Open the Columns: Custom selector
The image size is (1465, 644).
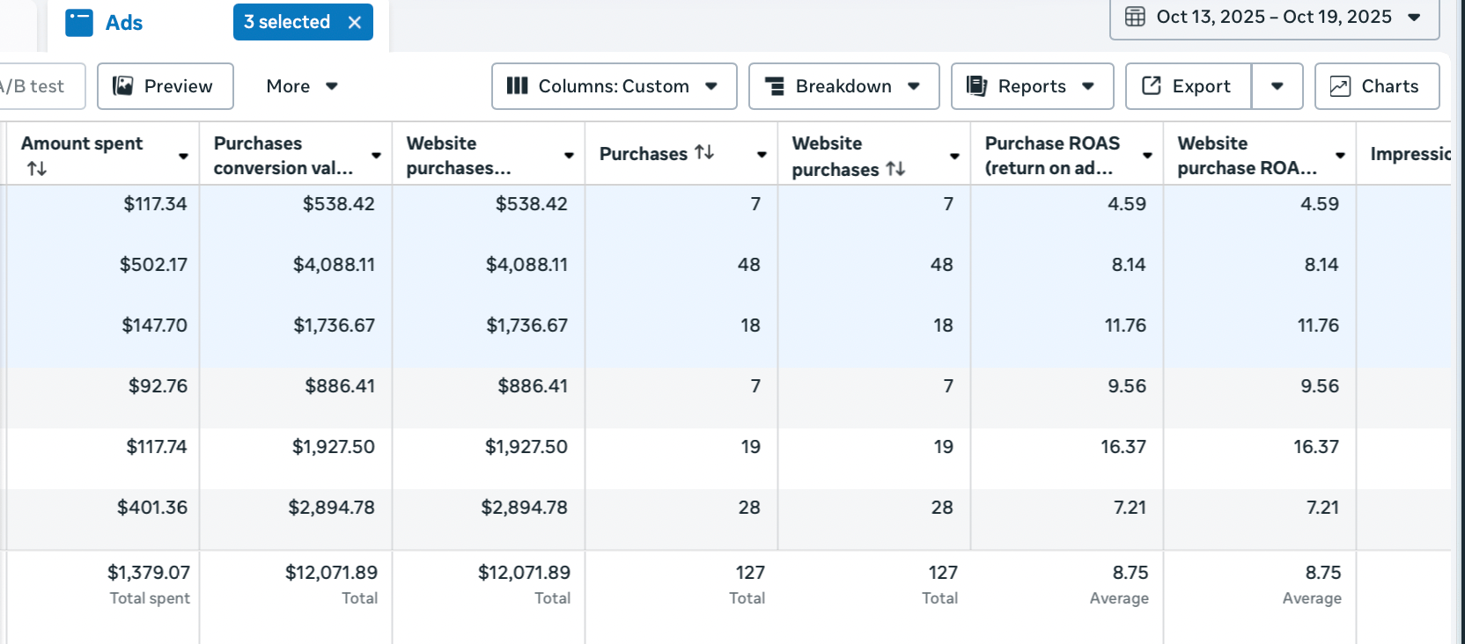point(614,86)
